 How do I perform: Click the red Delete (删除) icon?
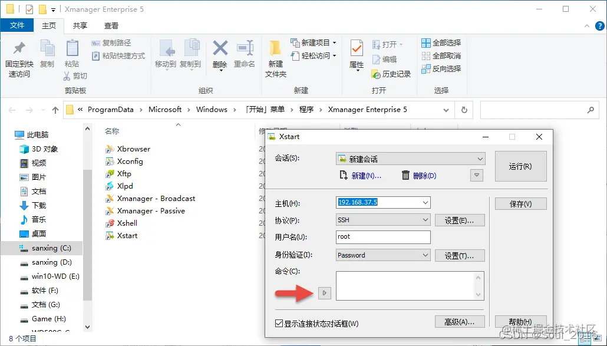coord(220,49)
